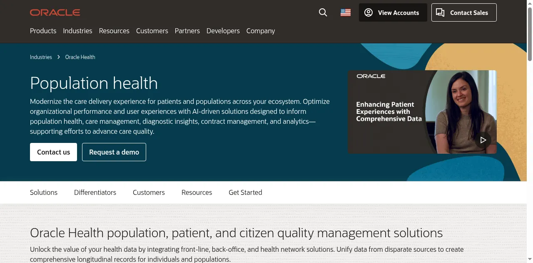Open the Resources menu in header
The image size is (533, 263).
tap(114, 31)
